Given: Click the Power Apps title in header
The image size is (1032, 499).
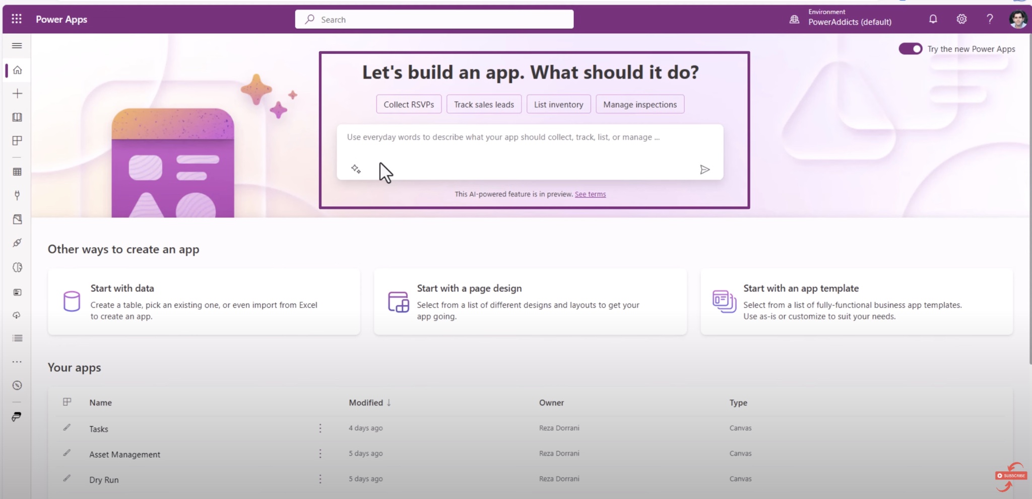Looking at the screenshot, I should coord(61,19).
